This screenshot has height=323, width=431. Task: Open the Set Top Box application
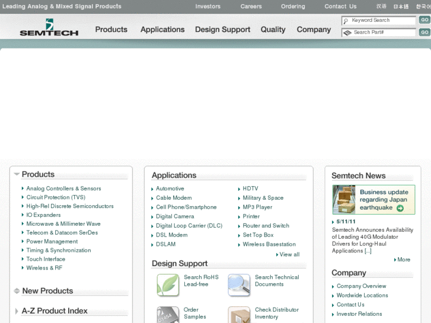(x=258, y=235)
